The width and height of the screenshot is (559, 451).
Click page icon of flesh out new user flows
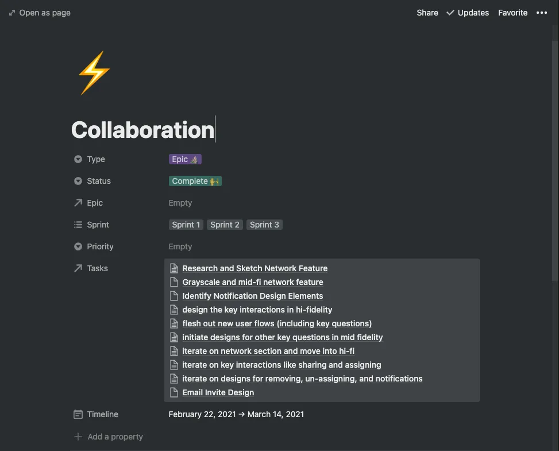coord(174,323)
